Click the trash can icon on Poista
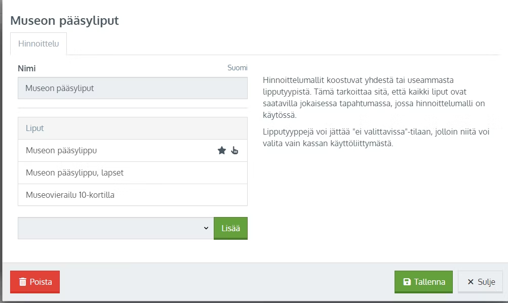This screenshot has height=303, width=508. point(22,282)
